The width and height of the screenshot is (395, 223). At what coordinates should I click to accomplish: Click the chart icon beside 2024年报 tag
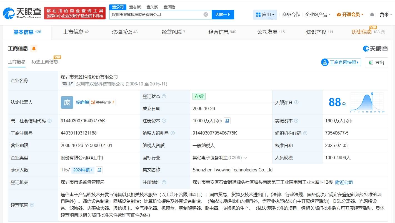[x=99, y=170]
